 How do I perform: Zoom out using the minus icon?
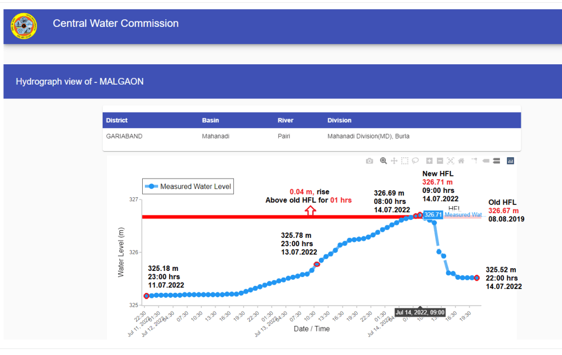[x=440, y=161]
